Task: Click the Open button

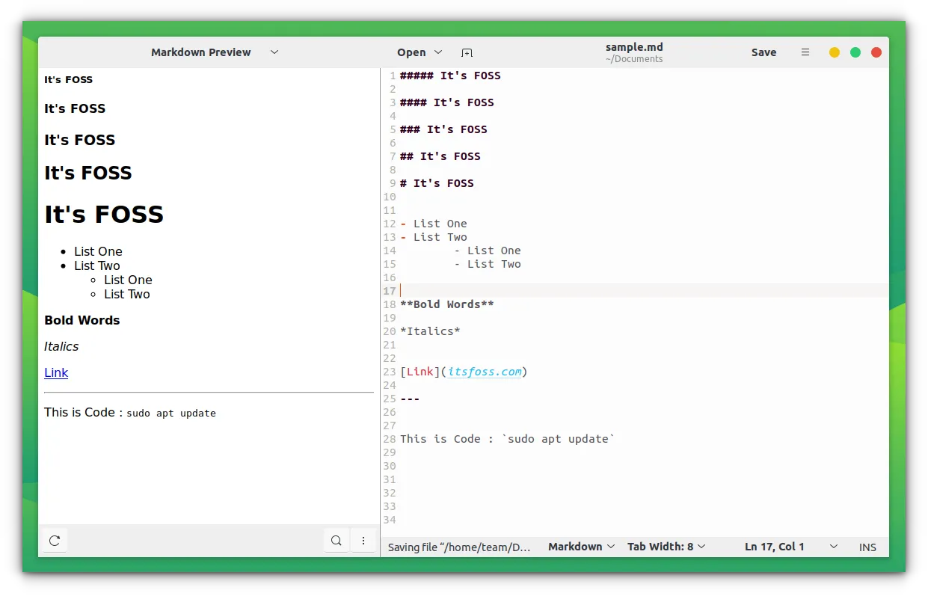Action: (411, 52)
